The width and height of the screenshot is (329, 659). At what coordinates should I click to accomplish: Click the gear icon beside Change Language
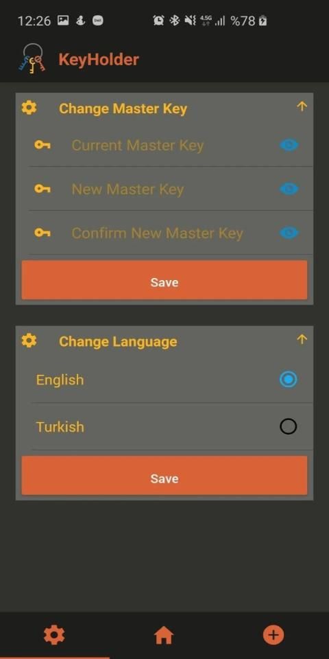[x=29, y=340]
